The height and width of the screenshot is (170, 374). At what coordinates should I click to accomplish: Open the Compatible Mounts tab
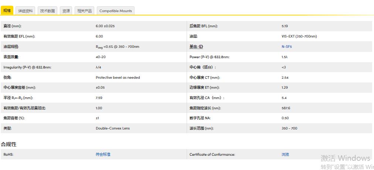point(116,11)
